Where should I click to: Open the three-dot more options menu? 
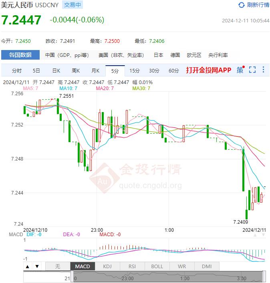(x=263, y=70)
